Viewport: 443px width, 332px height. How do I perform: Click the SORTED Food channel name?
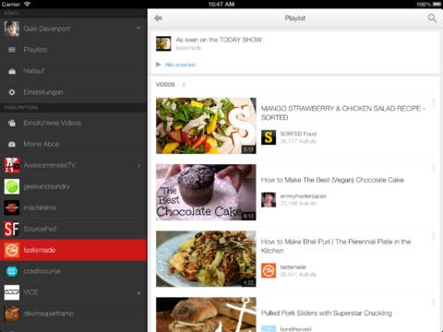[298, 134]
